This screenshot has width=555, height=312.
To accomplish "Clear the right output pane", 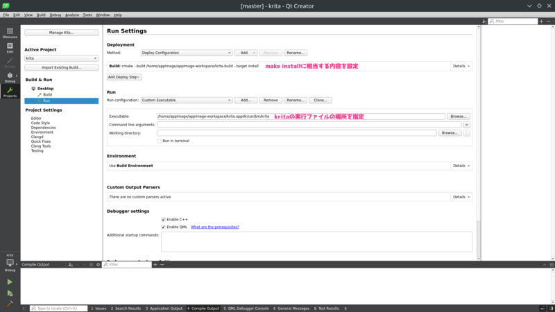I will coord(484,21).
